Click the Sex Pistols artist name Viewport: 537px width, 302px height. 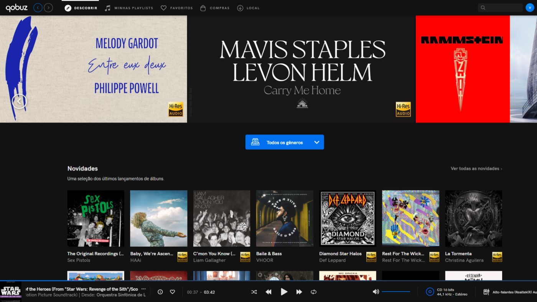tap(79, 260)
